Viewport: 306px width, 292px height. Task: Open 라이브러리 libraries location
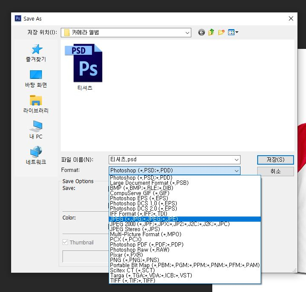[36, 104]
